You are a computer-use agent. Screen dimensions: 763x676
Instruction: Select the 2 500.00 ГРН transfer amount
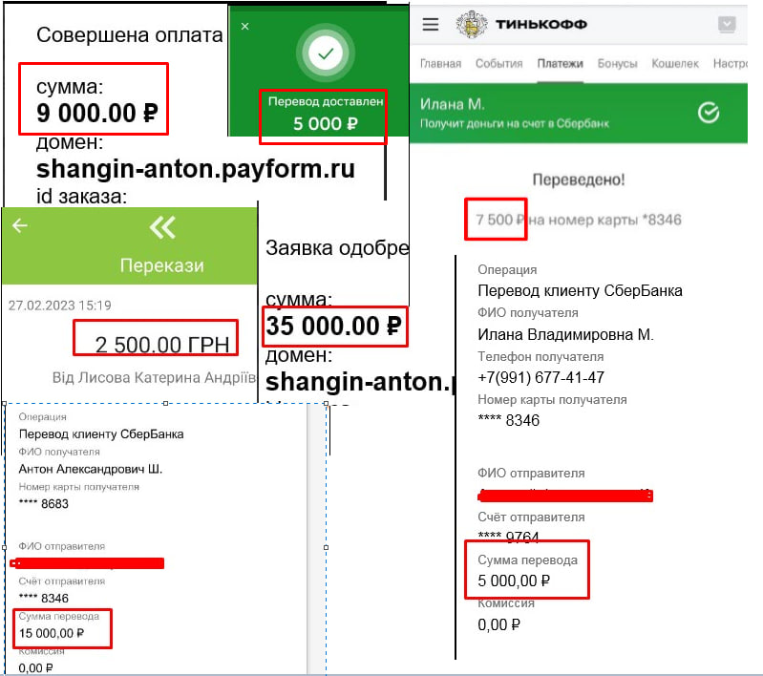162,345
